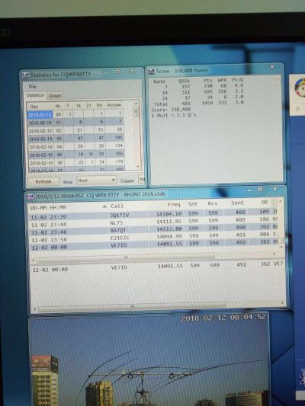Screen dimensions: 305x406
Task: Click the Band 14 row in Score window
Action: (x=203, y=91)
